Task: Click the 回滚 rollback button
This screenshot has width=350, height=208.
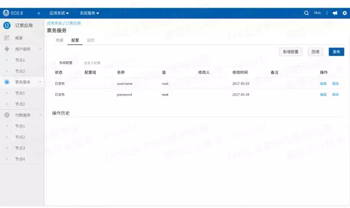Action: pyautogui.click(x=316, y=52)
